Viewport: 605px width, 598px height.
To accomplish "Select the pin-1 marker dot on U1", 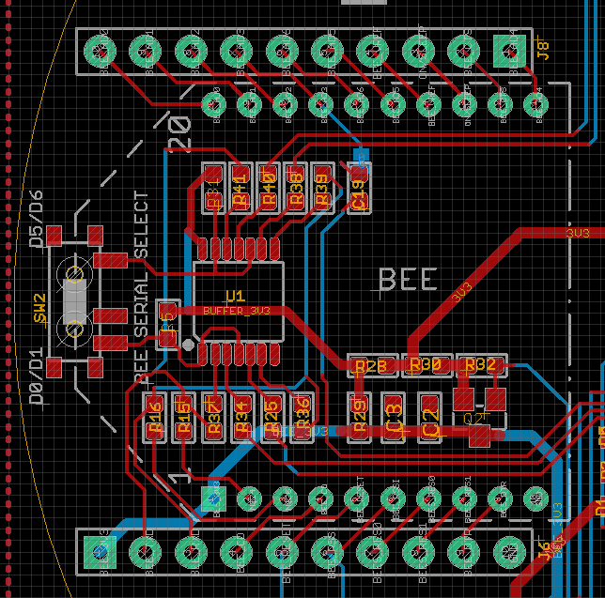I will pos(188,345).
